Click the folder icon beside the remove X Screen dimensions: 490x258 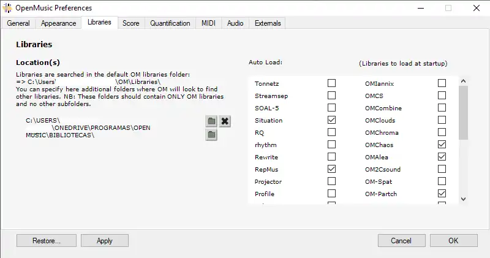point(211,121)
